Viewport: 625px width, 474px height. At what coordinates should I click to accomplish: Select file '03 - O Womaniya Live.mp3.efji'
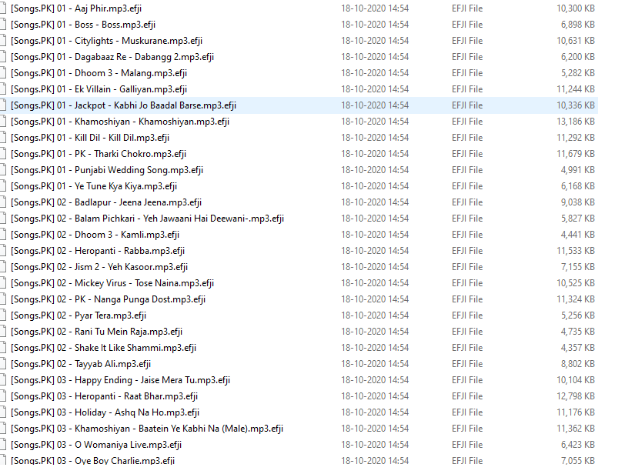96,445
